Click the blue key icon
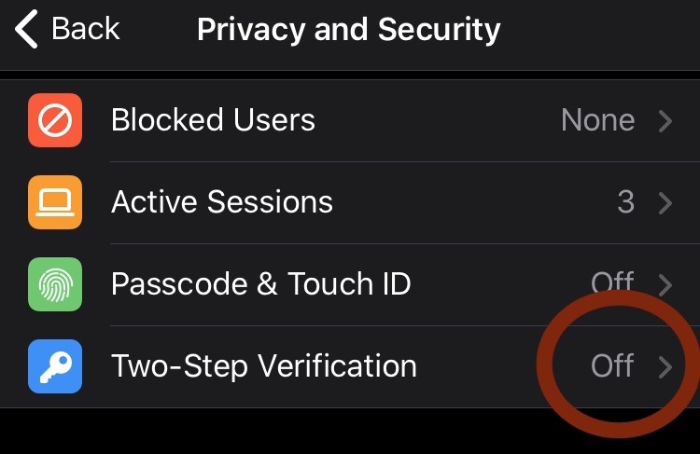Screen dimensions: 700x454 click(55, 366)
